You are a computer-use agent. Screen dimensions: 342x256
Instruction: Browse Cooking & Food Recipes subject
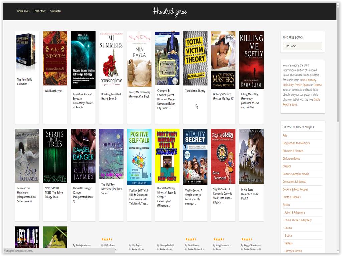tap(295, 189)
